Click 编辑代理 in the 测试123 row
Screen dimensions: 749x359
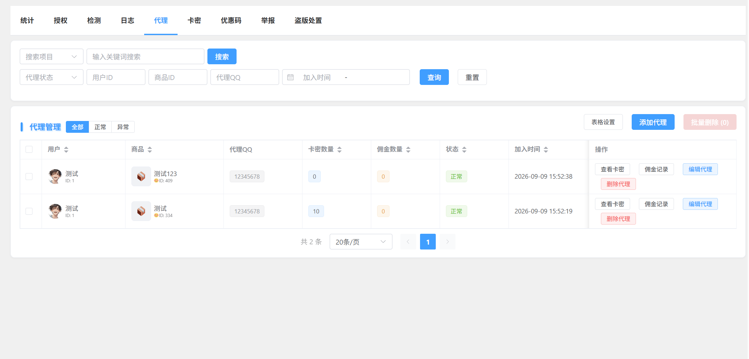pos(700,169)
